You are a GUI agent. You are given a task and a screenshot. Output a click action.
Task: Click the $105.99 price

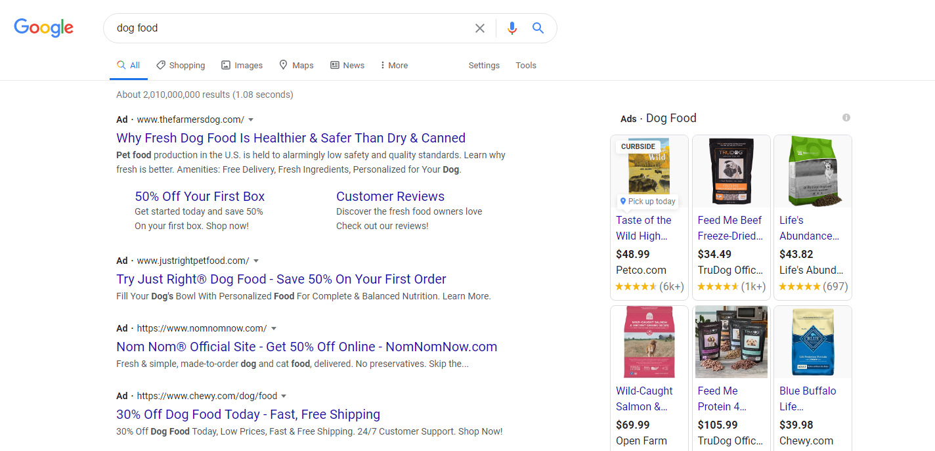coord(718,425)
